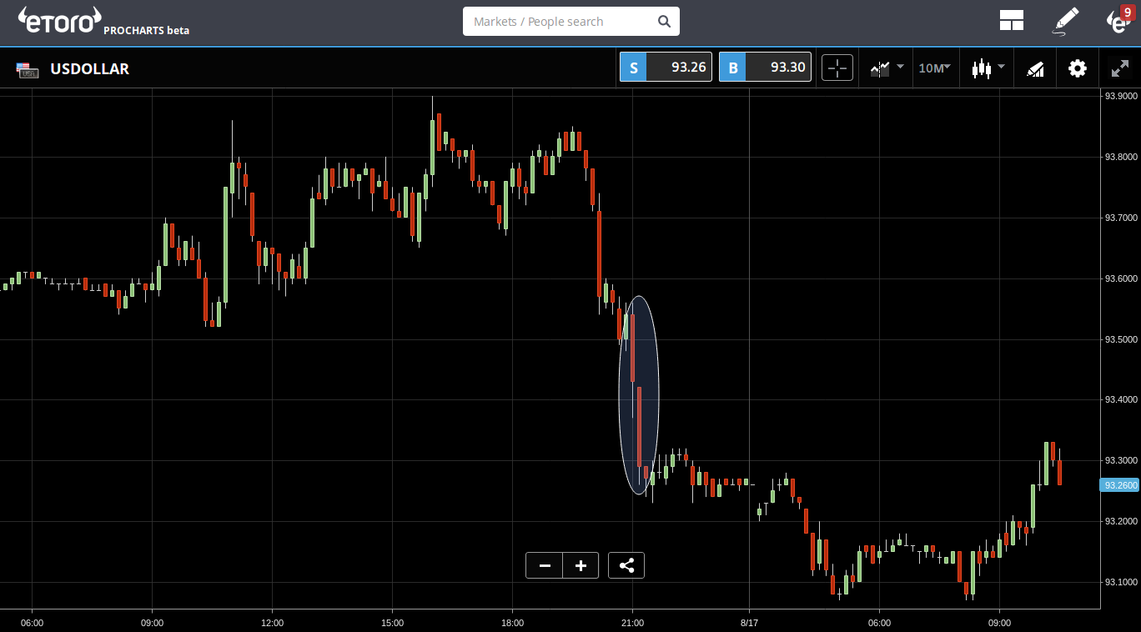
Task: Open the compare/studies chart dropdown
Action: 887,68
